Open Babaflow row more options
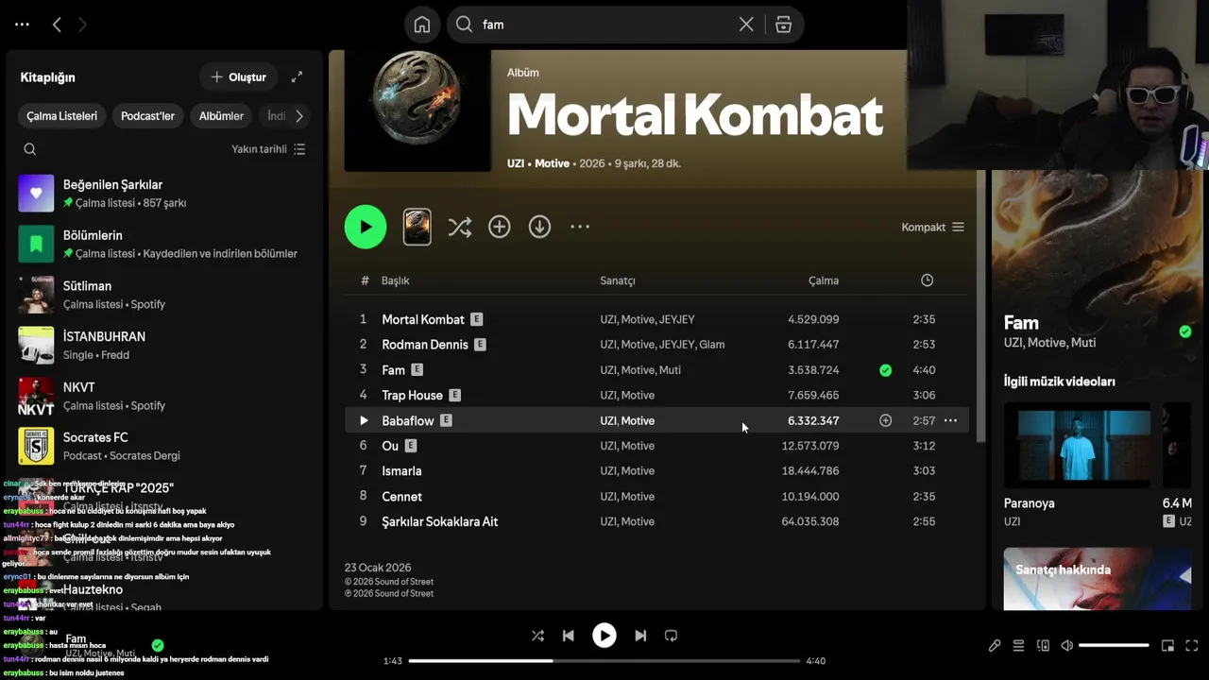This screenshot has width=1209, height=680. coord(950,420)
